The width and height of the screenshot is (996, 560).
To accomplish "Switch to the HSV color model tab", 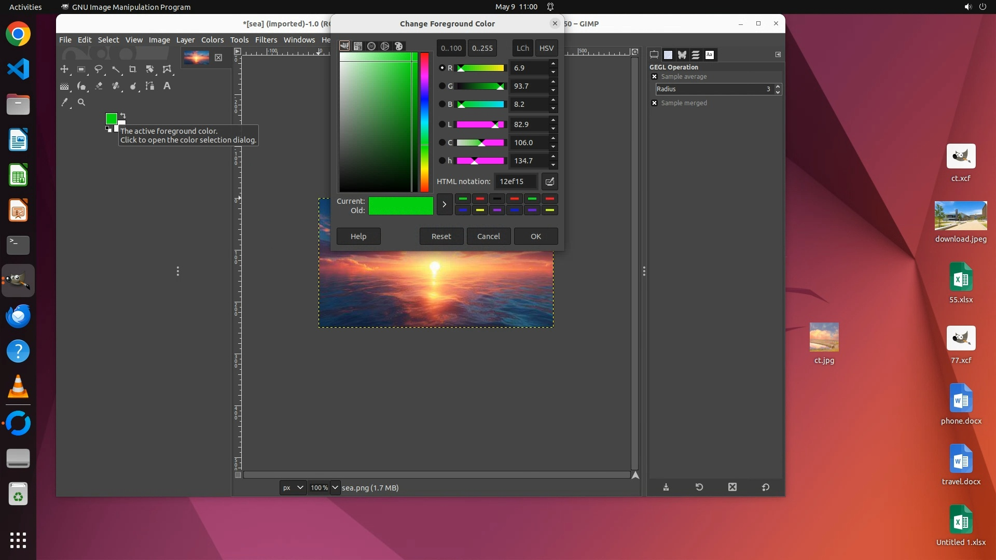I will (x=546, y=48).
